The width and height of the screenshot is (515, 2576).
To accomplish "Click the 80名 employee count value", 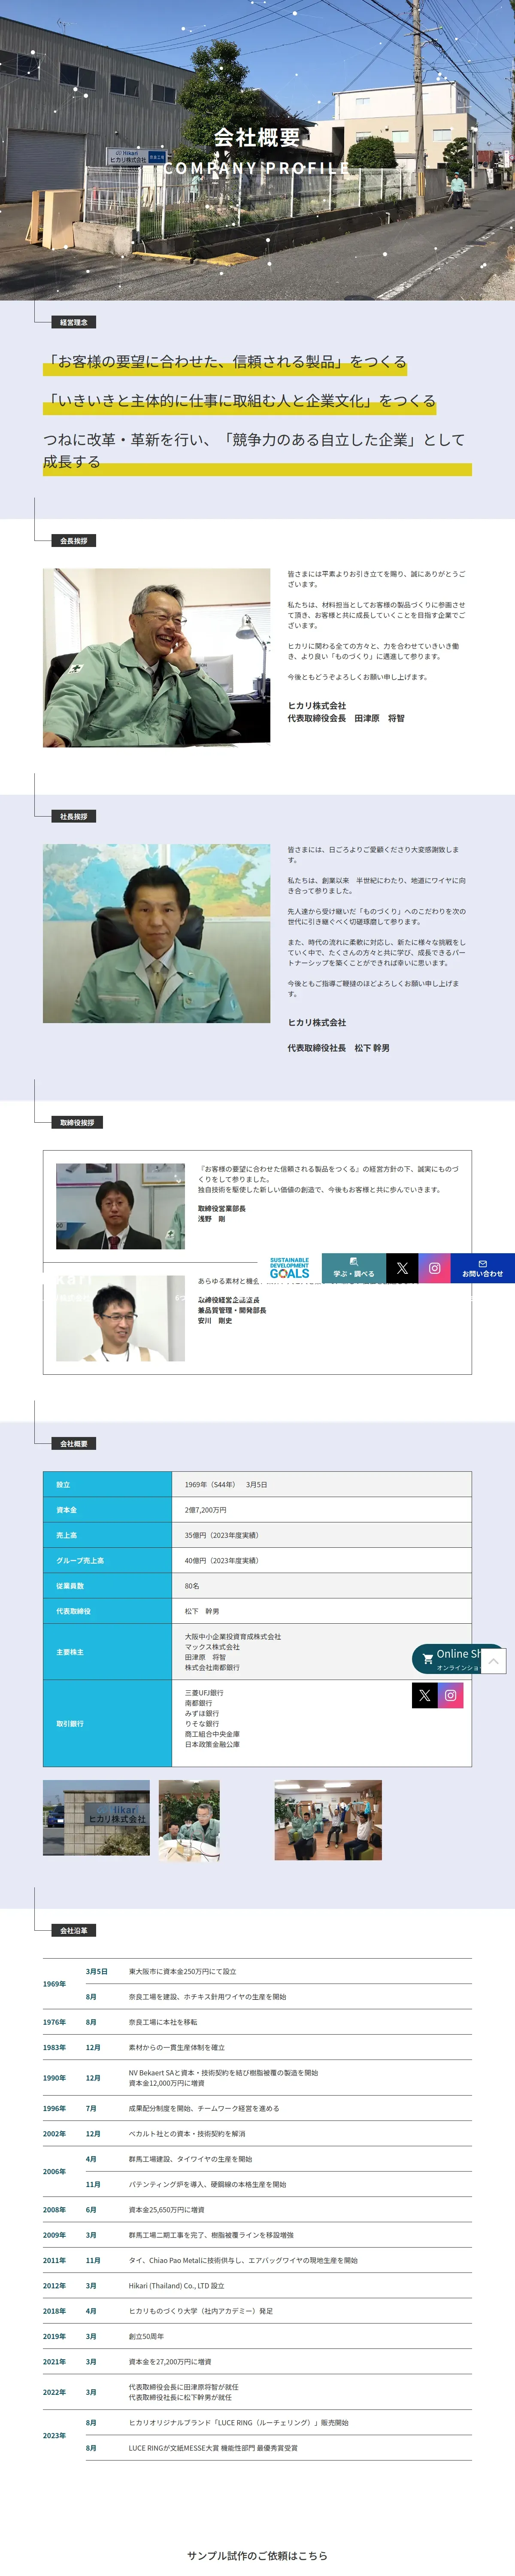I will (192, 1586).
